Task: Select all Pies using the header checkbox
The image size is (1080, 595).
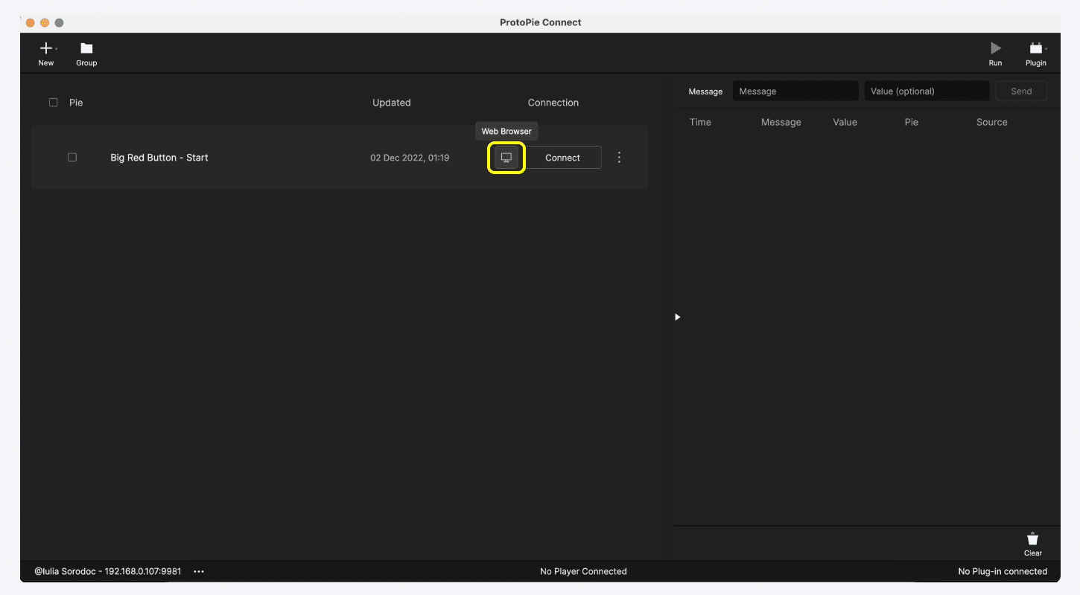Action: point(54,102)
